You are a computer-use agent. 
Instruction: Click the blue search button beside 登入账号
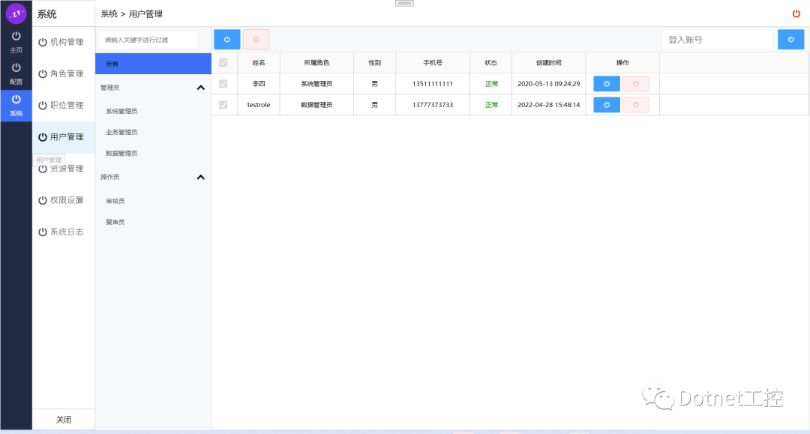click(x=791, y=39)
